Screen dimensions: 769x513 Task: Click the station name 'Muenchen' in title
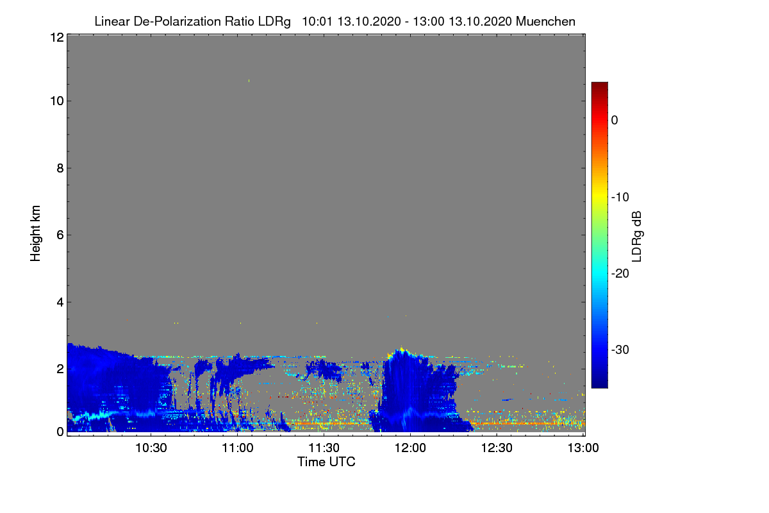coord(545,22)
